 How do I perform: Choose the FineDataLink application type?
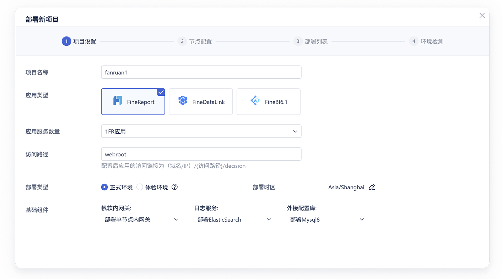(x=201, y=102)
